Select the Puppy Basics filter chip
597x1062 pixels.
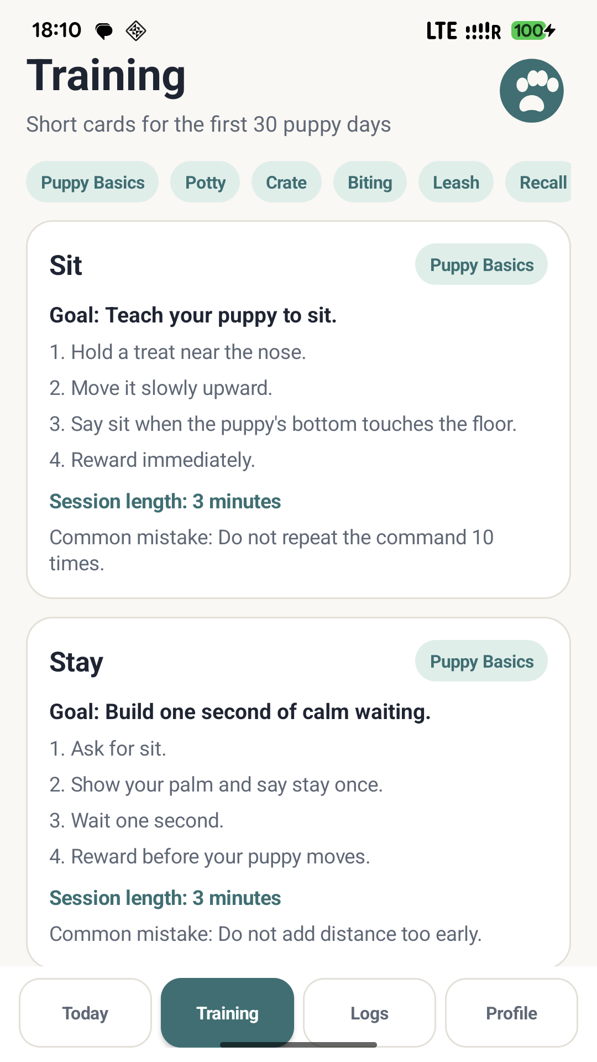coord(92,182)
